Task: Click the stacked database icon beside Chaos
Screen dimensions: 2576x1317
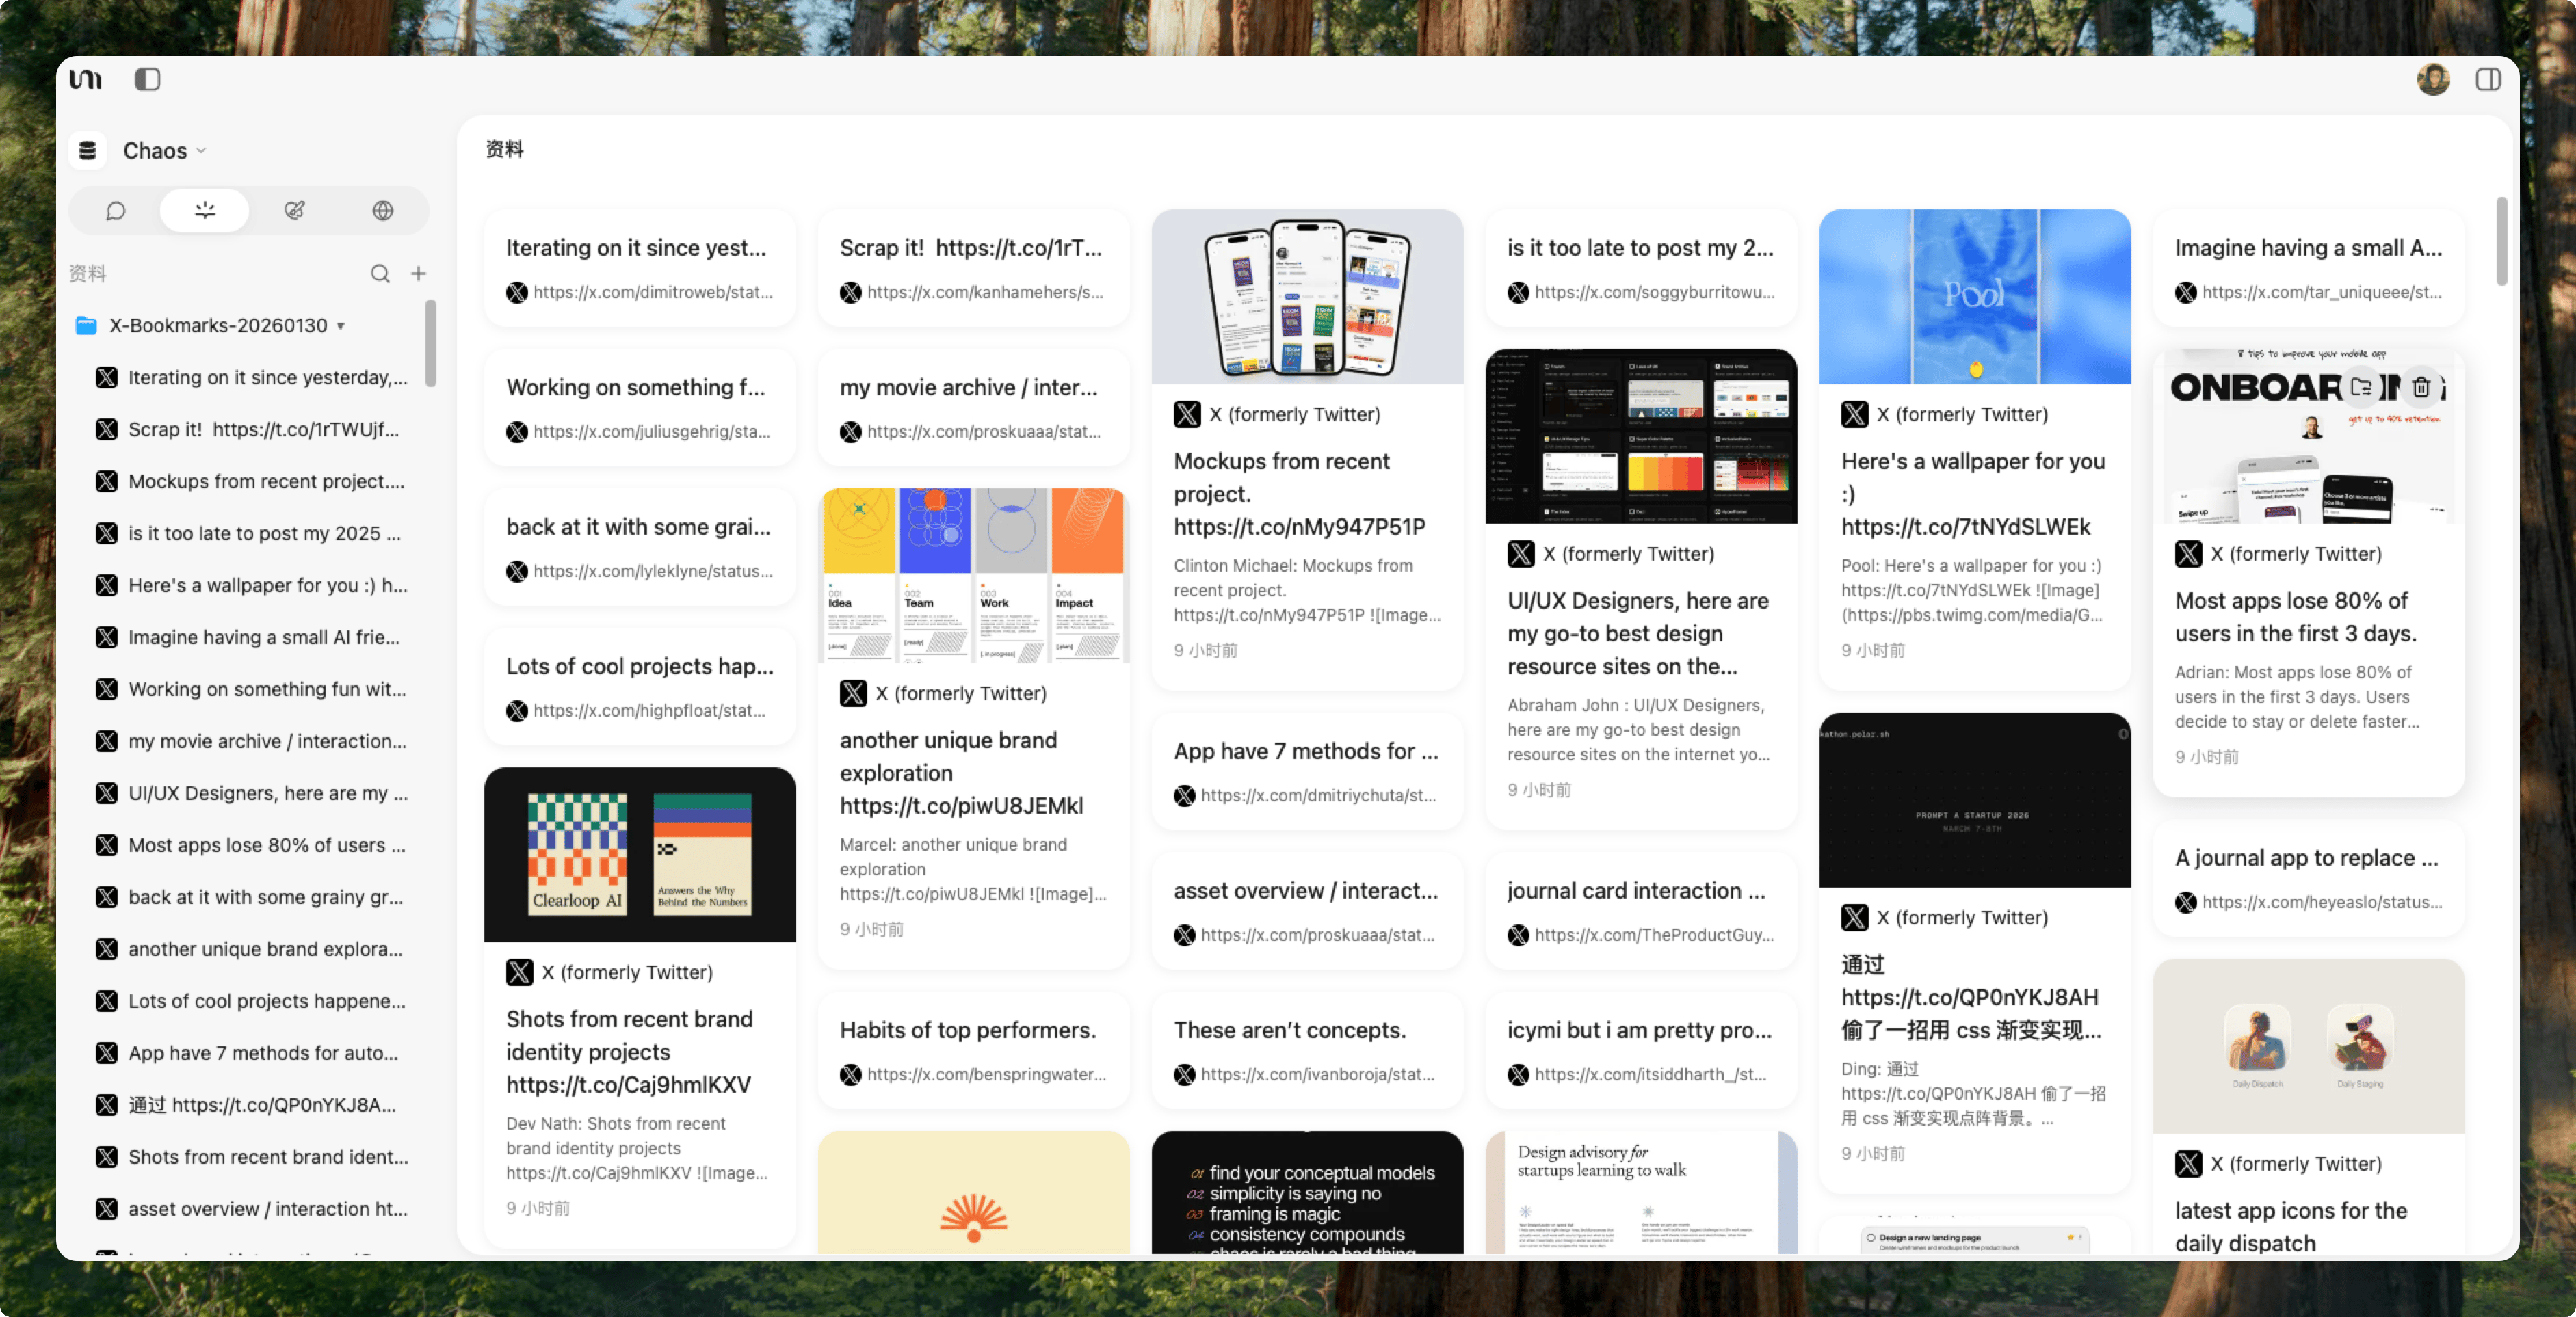Action: click(x=88, y=151)
